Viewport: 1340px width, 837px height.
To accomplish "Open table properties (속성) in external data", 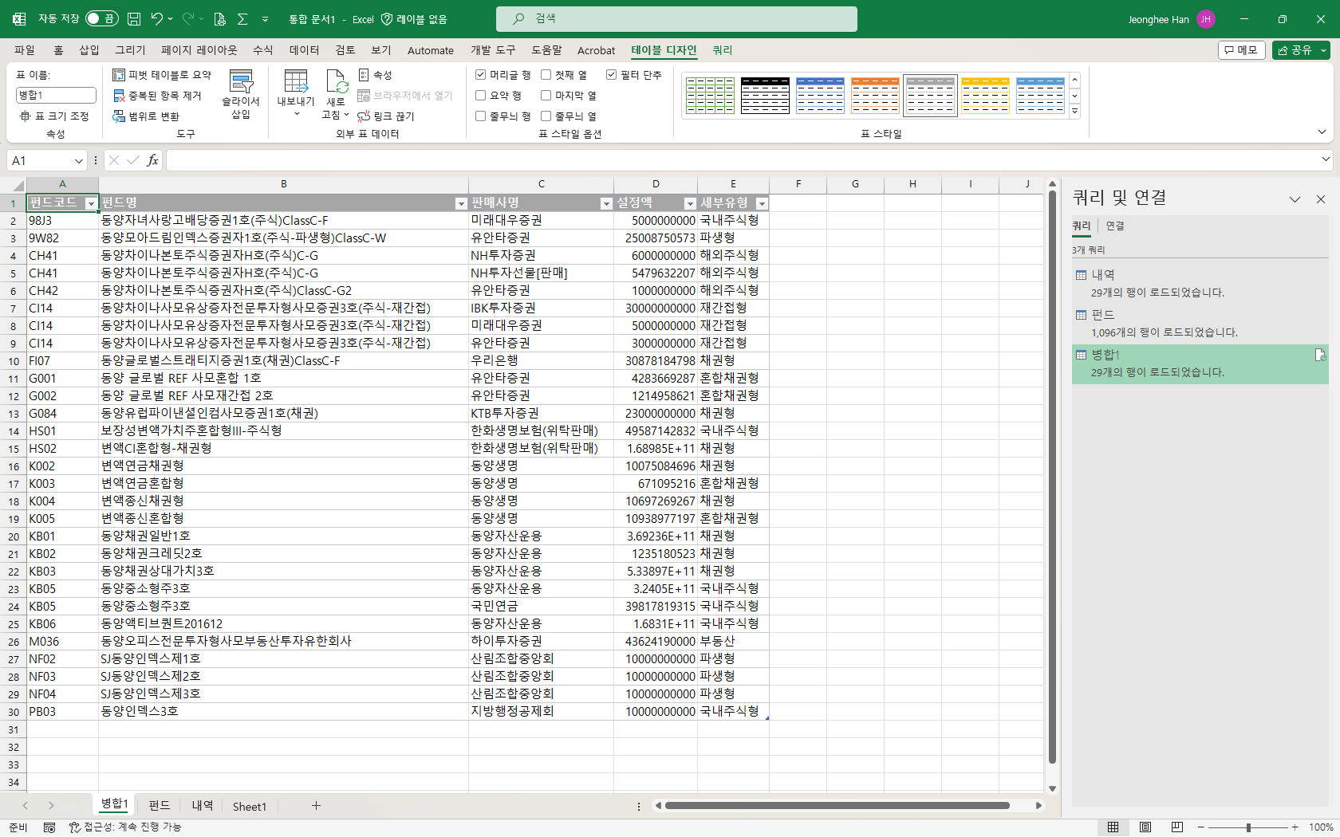I will [x=375, y=75].
